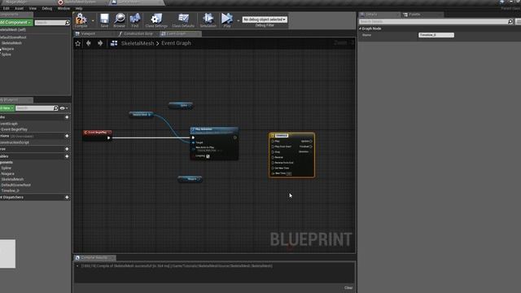The width and height of the screenshot is (521, 293).
Task: Click the search icon in My Blueprint panel
Action: point(56,108)
